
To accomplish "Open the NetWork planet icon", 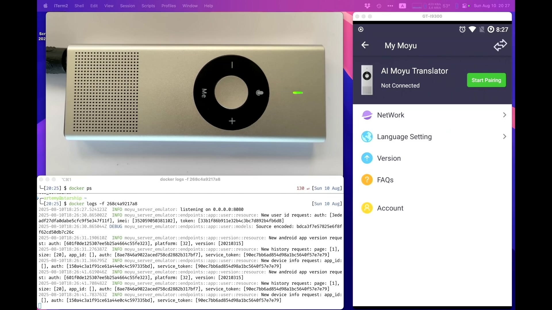I will point(367,115).
